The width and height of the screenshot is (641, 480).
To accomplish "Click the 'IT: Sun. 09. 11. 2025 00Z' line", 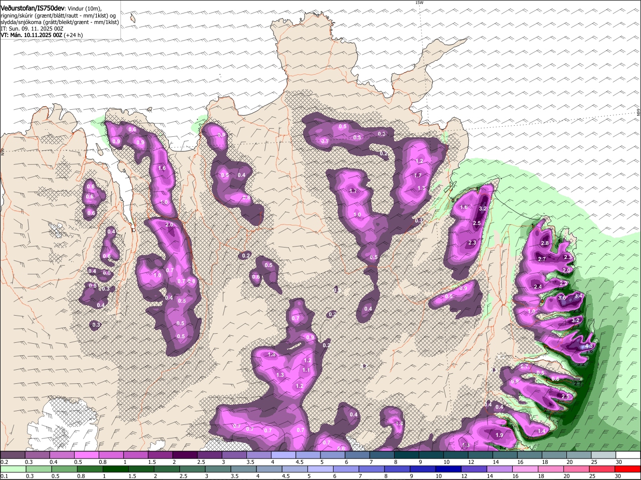I will 32,29.
